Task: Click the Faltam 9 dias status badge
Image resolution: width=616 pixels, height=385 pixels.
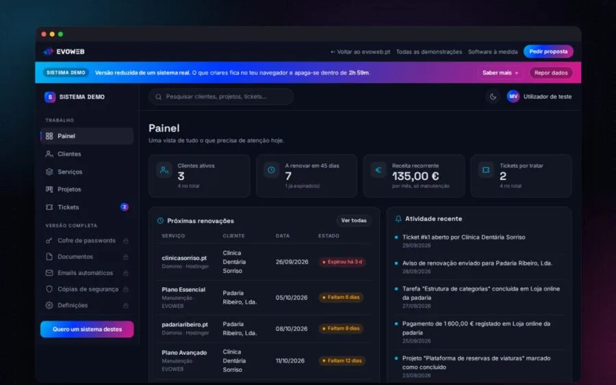Action: click(341, 328)
